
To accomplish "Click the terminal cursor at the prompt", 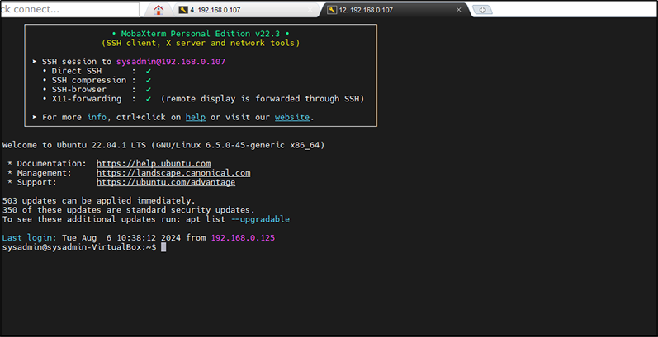I will (163, 247).
